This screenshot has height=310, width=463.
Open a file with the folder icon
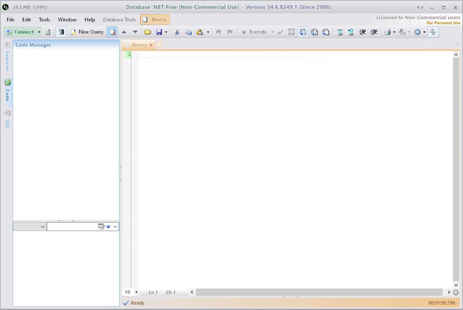point(148,32)
